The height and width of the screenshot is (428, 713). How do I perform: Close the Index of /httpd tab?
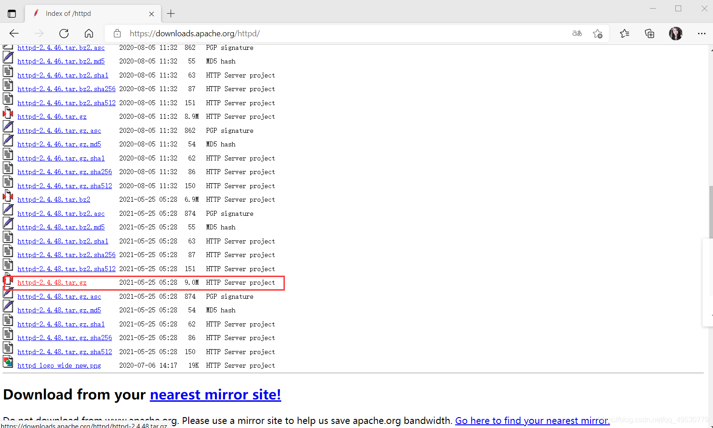151,14
